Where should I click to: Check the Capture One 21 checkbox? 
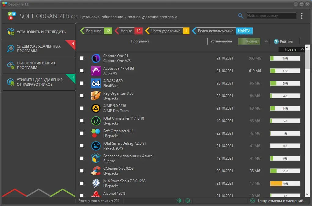coord(82,58)
